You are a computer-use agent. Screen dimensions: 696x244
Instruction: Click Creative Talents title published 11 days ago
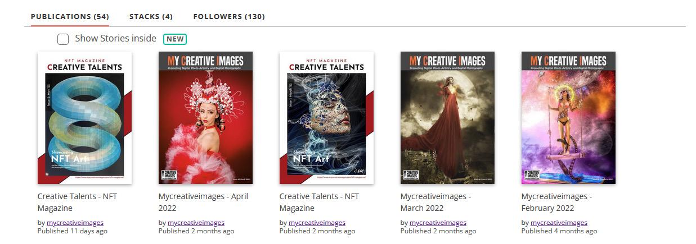[x=77, y=202]
